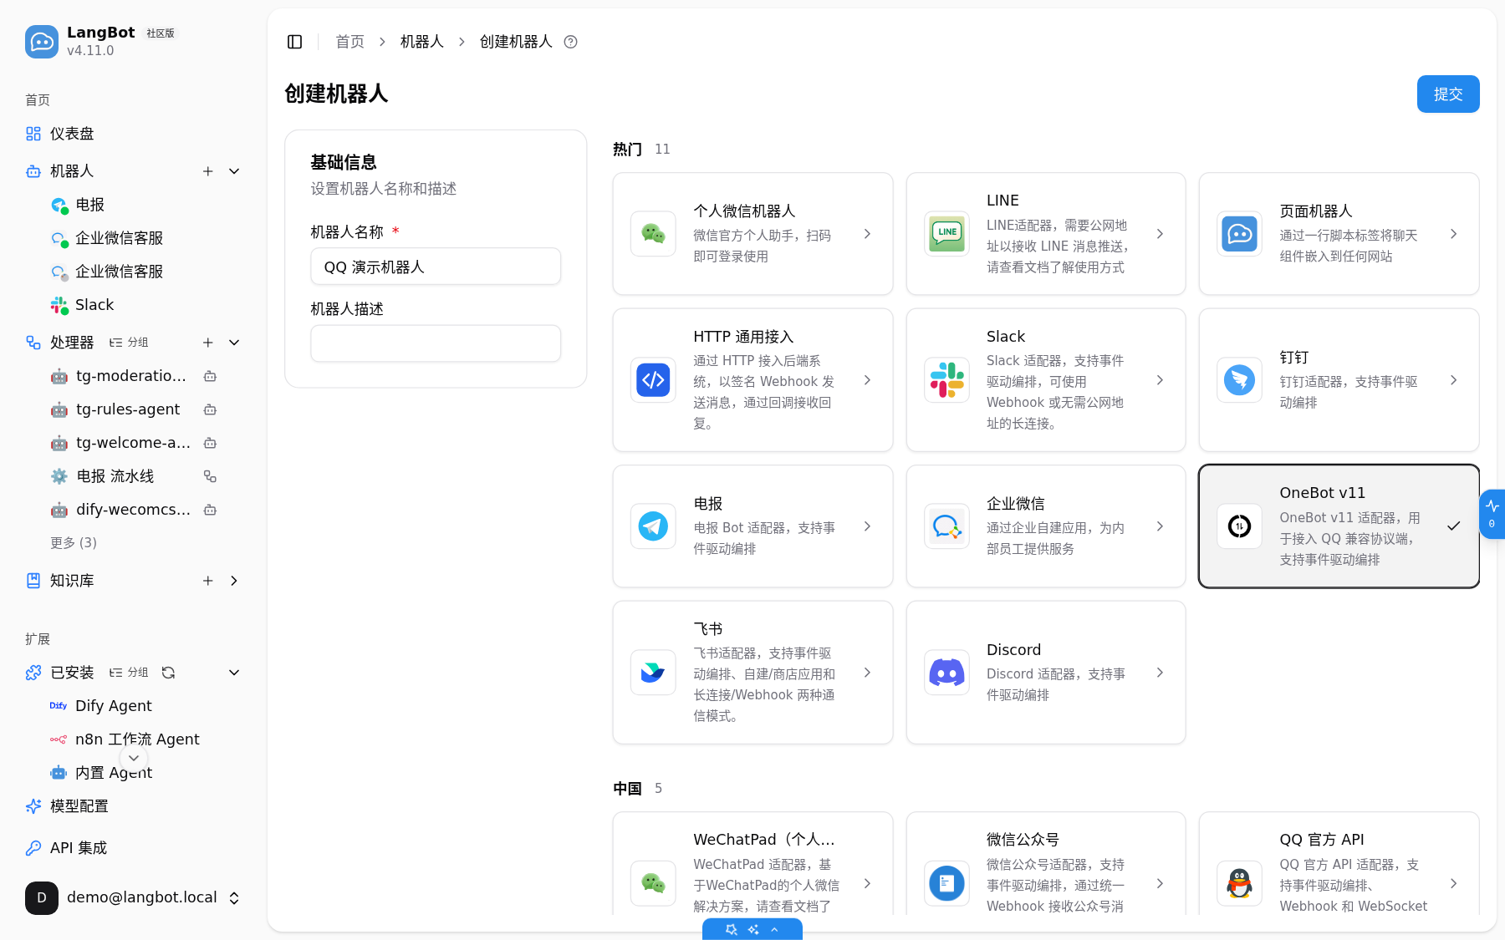The height and width of the screenshot is (940, 1505).
Task: Toggle 分组 grouping for 已安装
Action: (129, 673)
